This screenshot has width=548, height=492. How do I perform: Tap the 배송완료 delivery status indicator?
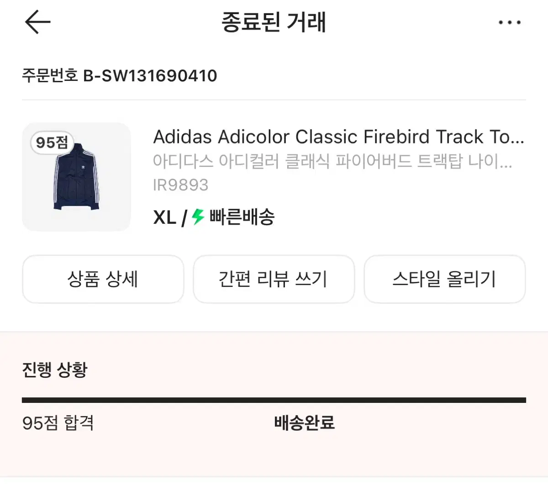pos(304,423)
